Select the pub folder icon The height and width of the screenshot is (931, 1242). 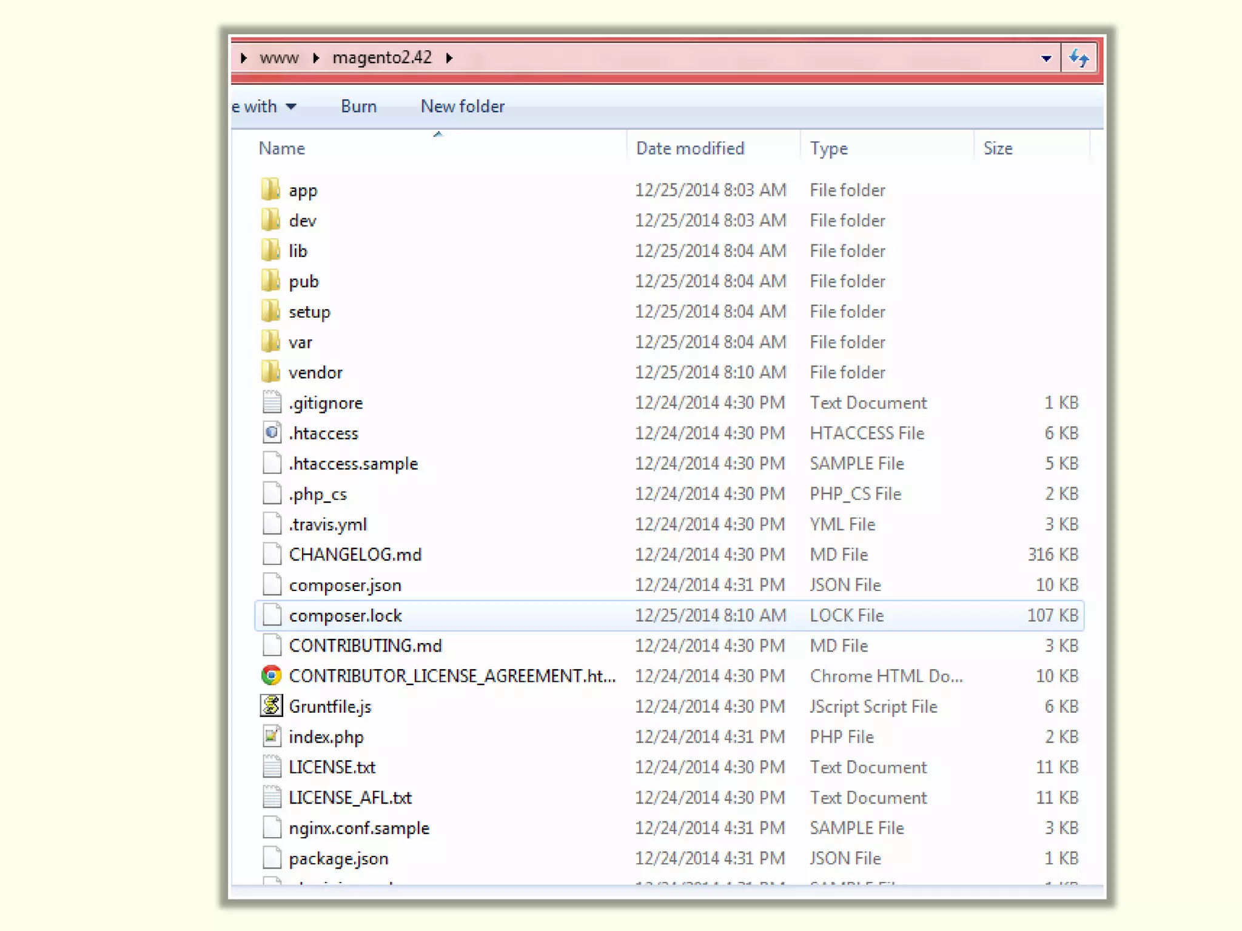pyautogui.click(x=270, y=281)
